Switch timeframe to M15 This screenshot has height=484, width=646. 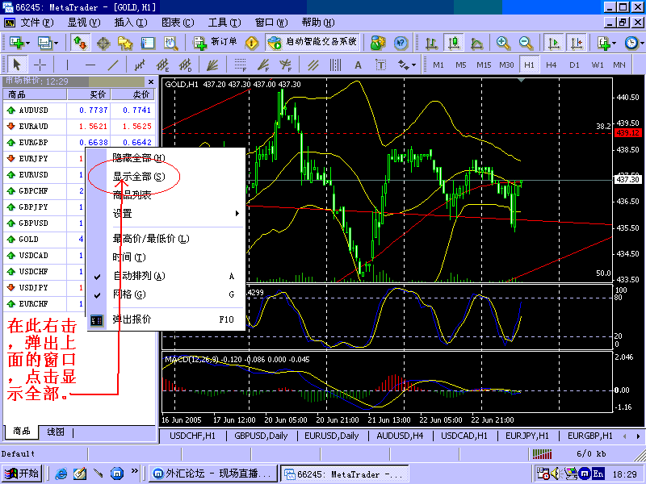484,65
